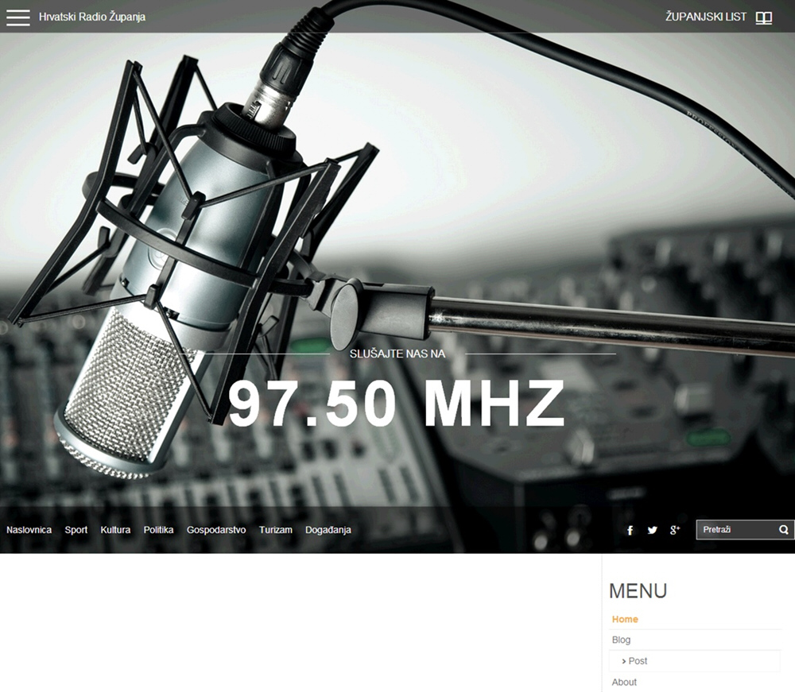This screenshot has width=795, height=692.
Task: Open the Događanja section
Action: click(328, 530)
